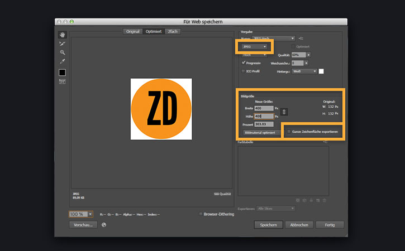This screenshot has width=405, height=251.
Task: Enable the ICC-Profil checkbox
Action: [x=243, y=71]
